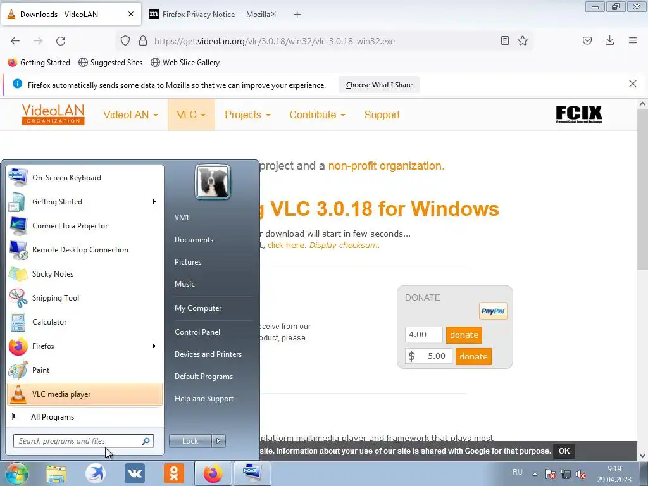Launch Connect to a Projector
The width and height of the screenshot is (648, 486).
coord(85,226)
